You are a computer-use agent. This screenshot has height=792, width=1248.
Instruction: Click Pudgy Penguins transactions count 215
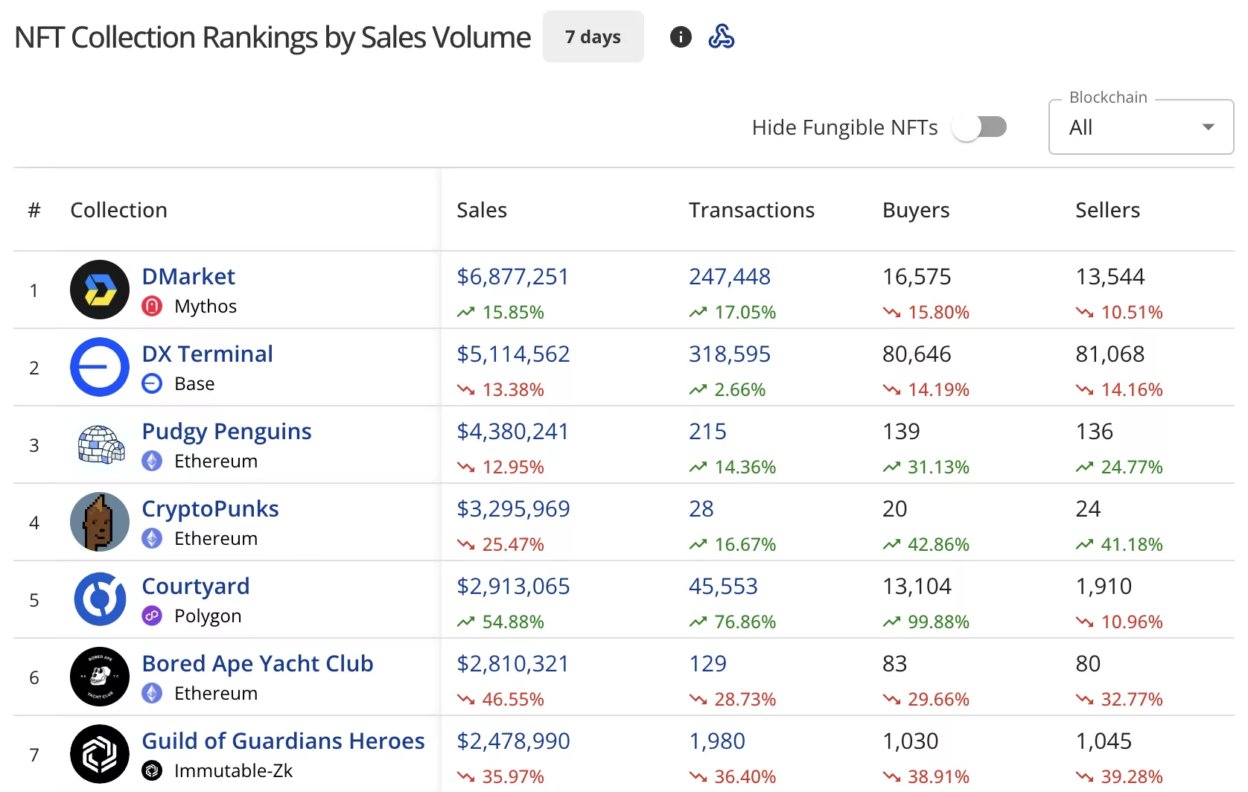click(707, 430)
